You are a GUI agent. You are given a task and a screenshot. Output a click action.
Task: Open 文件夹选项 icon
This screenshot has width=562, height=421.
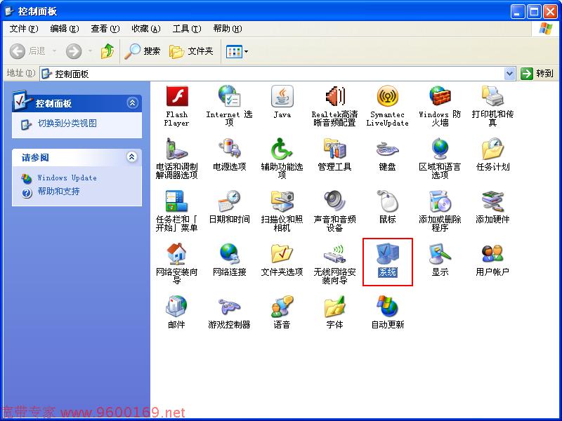click(x=282, y=260)
